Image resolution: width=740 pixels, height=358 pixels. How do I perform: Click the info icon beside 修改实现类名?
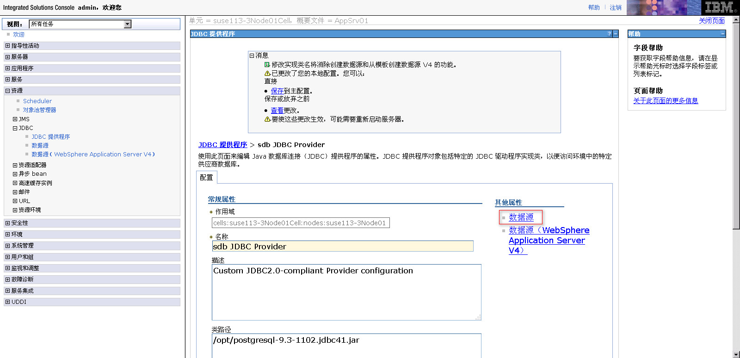[x=267, y=65]
